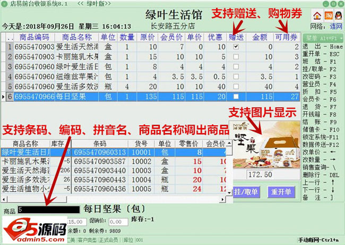Click the 优惠 column header

(215, 37)
